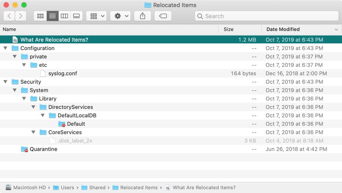Collapse the Library folder triangle
342x193 pixels.
[x=24, y=99]
